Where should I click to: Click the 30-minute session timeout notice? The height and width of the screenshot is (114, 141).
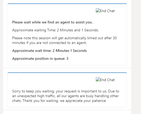pyautogui.click(x=65, y=41)
